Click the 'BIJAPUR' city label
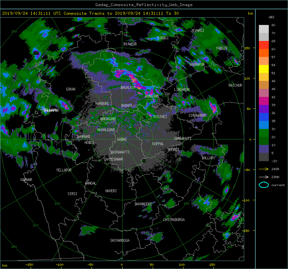 tap(130, 44)
